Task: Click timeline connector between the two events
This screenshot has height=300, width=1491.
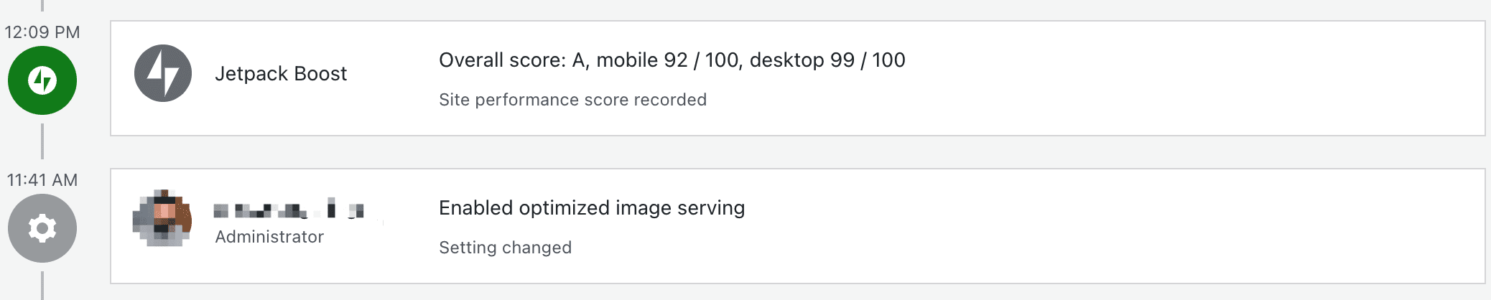Action: pos(42,141)
